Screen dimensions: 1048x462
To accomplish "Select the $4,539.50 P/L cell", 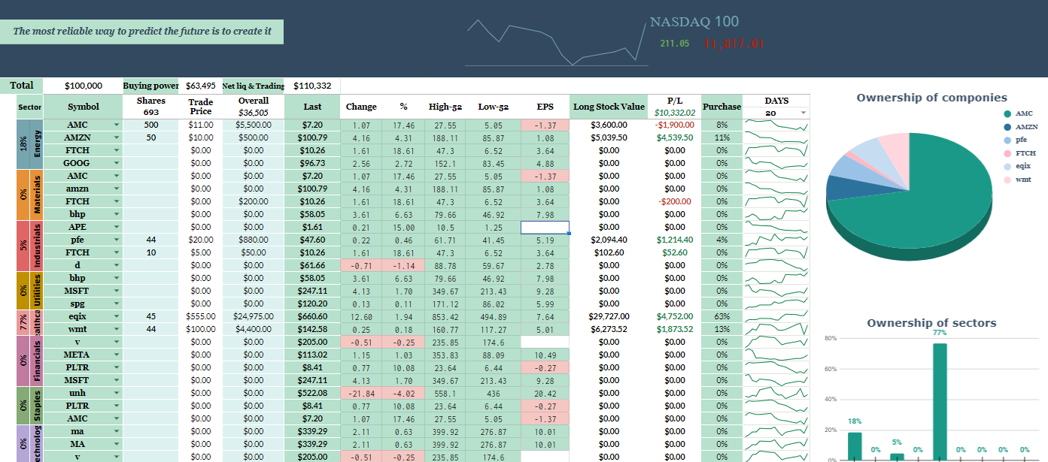I will pos(675,137).
